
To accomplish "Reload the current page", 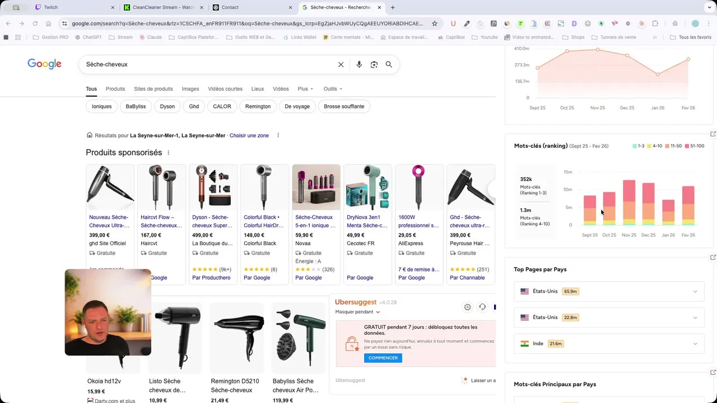I will 35,24.
